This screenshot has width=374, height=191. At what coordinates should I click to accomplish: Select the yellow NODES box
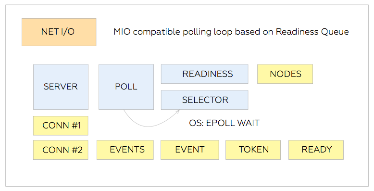pos(285,74)
